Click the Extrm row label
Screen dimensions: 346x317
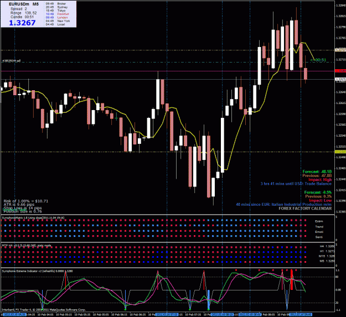coord(319,221)
